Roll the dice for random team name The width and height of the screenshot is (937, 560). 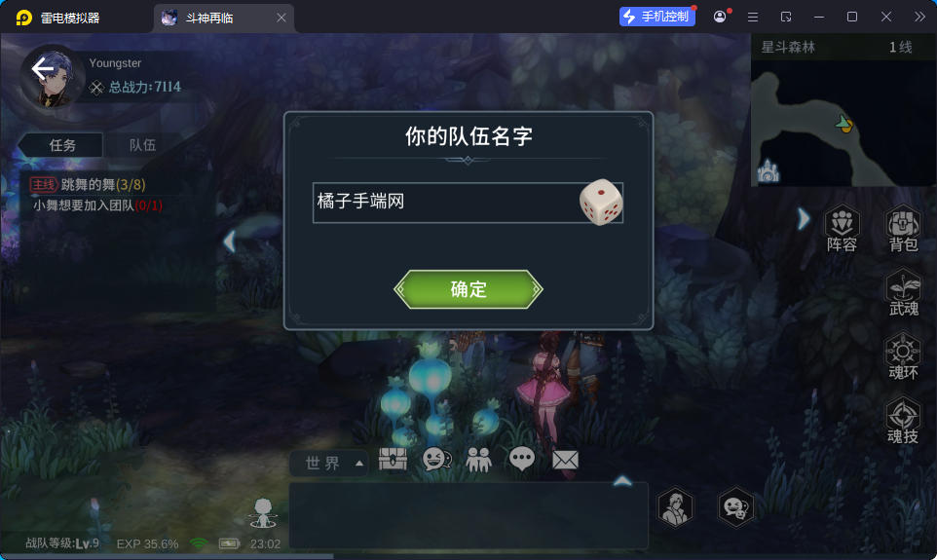click(x=601, y=202)
